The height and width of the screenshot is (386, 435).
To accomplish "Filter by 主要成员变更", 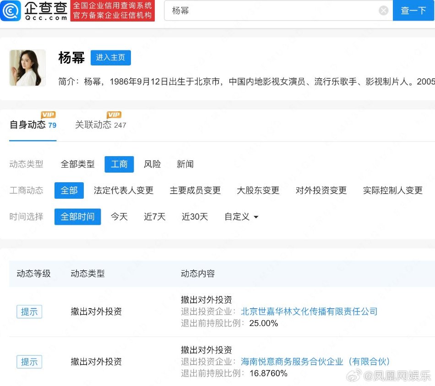I will coord(196,190).
